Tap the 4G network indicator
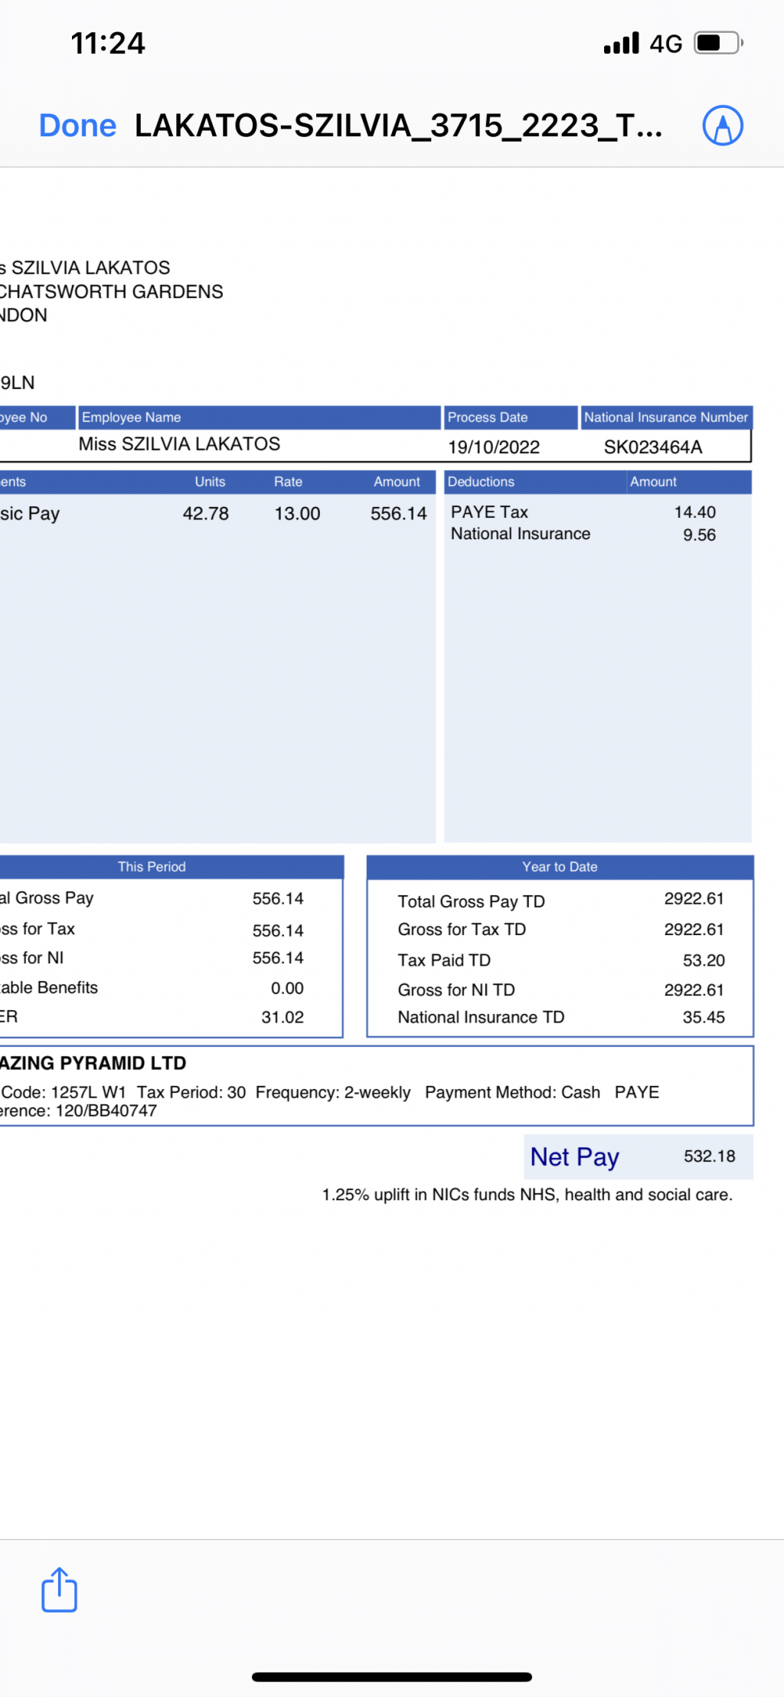Screen dimensions: 784x1697 pyautogui.click(x=665, y=44)
